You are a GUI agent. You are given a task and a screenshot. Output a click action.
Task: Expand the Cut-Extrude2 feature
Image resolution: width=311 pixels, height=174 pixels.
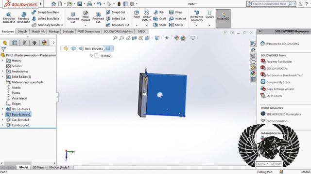pos(2,125)
